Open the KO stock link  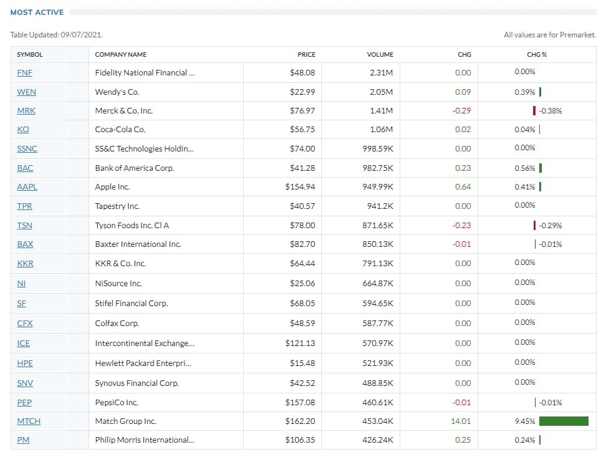23,130
